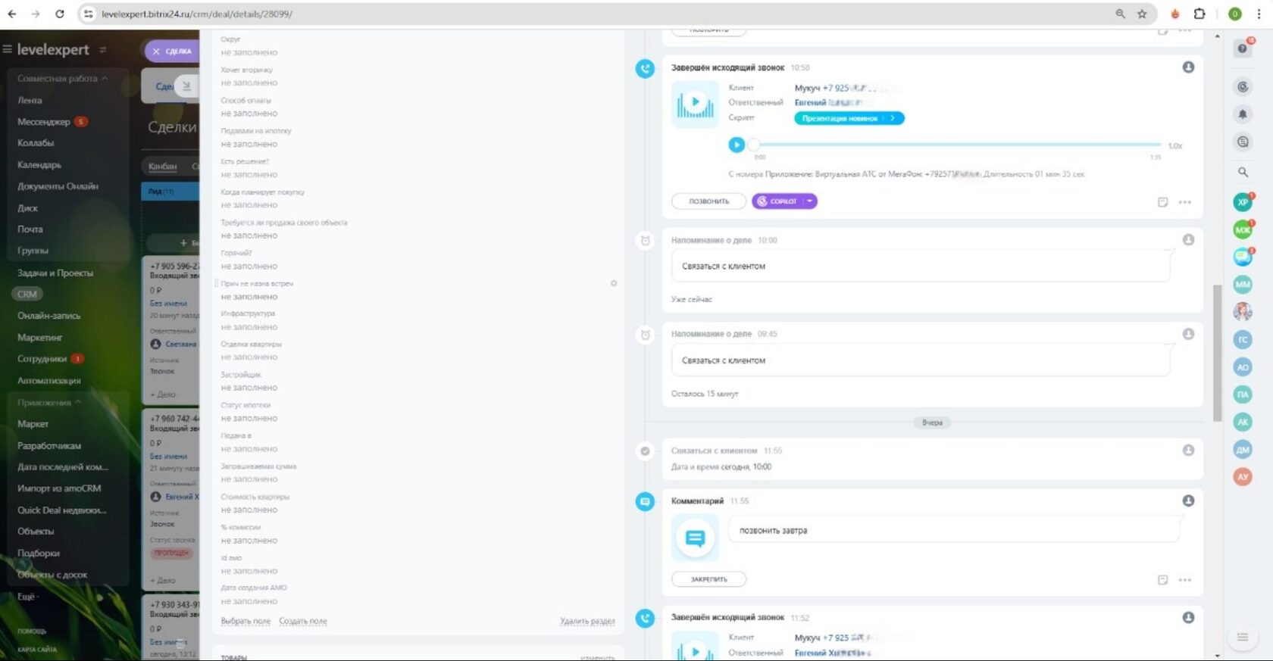Click the 'Позвонить' button
The width and height of the screenshot is (1273, 661).
coord(708,201)
